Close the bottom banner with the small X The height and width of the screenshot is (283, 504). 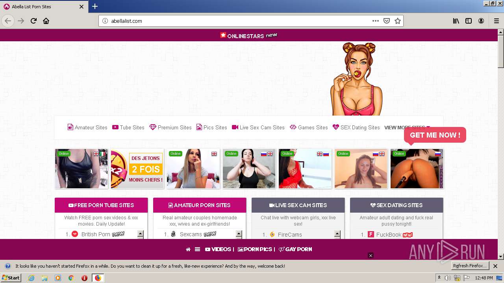click(x=371, y=255)
